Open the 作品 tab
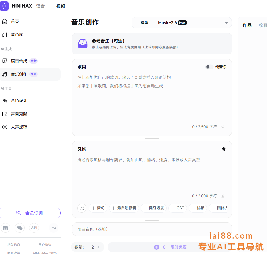This screenshot has width=267, height=254. (x=247, y=25)
